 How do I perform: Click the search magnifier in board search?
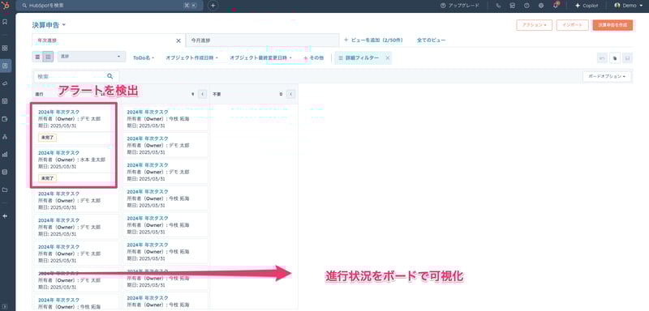110,76
